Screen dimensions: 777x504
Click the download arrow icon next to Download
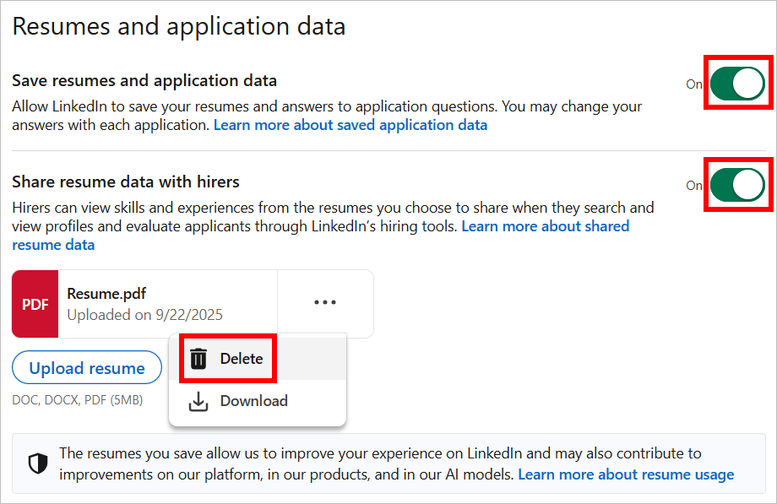pyautogui.click(x=199, y=400)
